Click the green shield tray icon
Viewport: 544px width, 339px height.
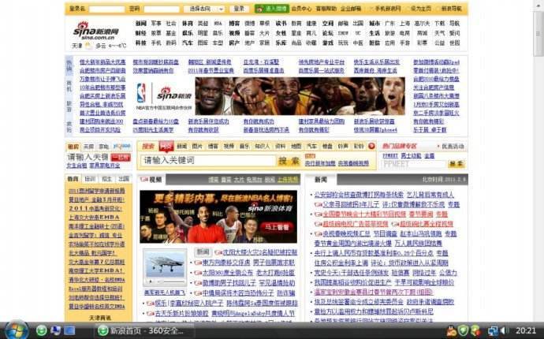(464, 330)
